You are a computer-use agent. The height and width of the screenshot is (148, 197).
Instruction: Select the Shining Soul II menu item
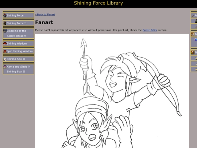19,59
